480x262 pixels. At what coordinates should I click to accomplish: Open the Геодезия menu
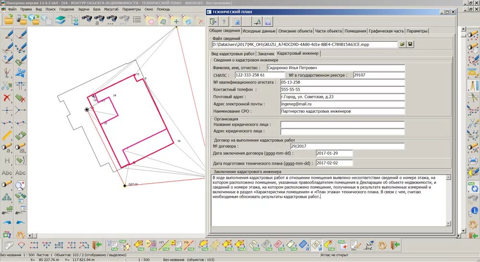click(66, 9)
